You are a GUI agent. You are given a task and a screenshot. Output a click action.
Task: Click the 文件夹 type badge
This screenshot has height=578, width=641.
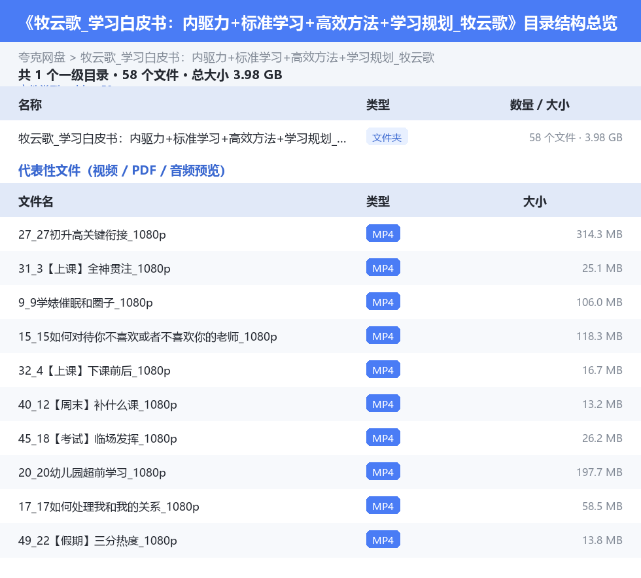coord(387,137)
